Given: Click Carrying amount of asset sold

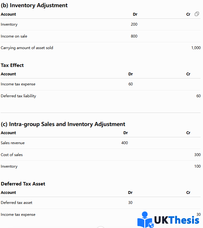Looking at the screenshot, I should pyautogui.click(x=27, y=48).
